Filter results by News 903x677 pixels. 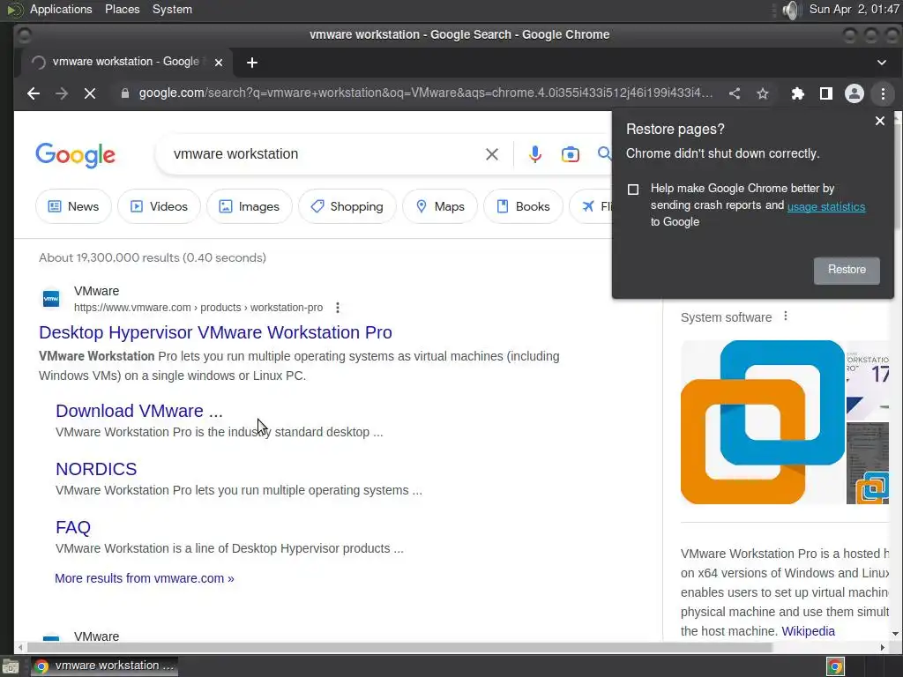pyautogui.click(x=73, y=206)
